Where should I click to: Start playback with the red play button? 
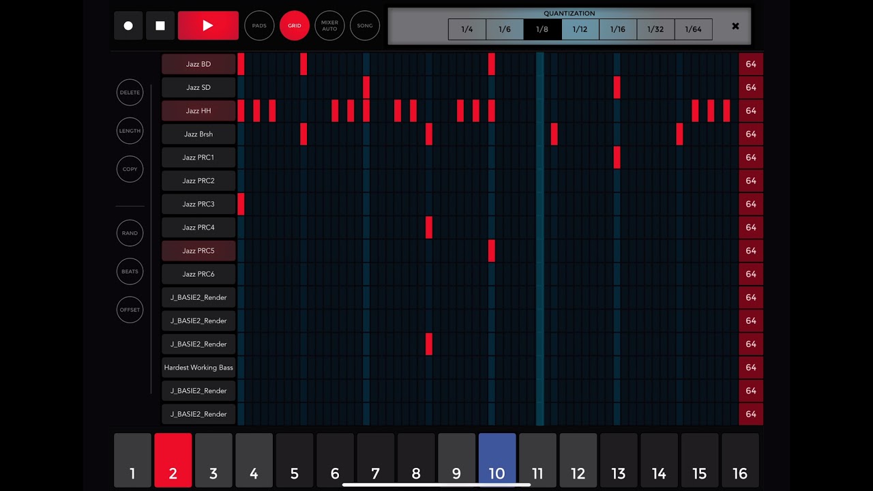208,26
